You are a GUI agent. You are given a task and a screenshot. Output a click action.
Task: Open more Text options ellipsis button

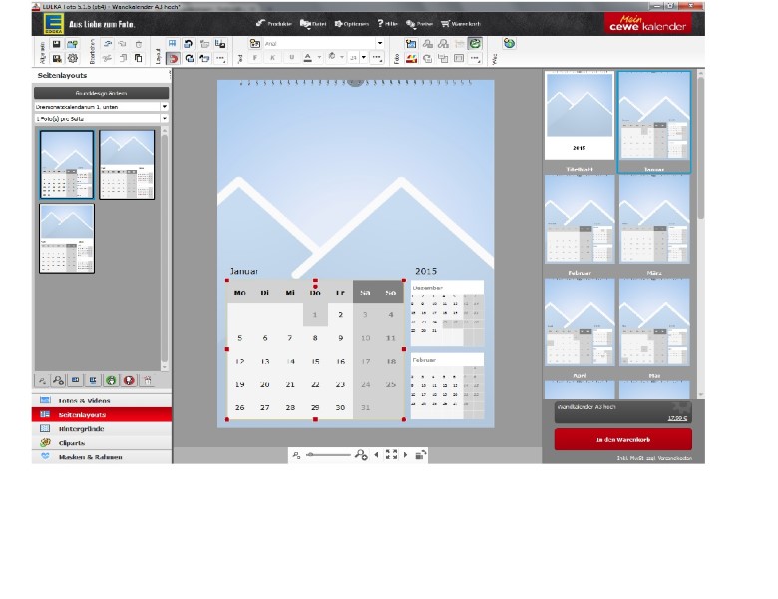tap(377, 58)
